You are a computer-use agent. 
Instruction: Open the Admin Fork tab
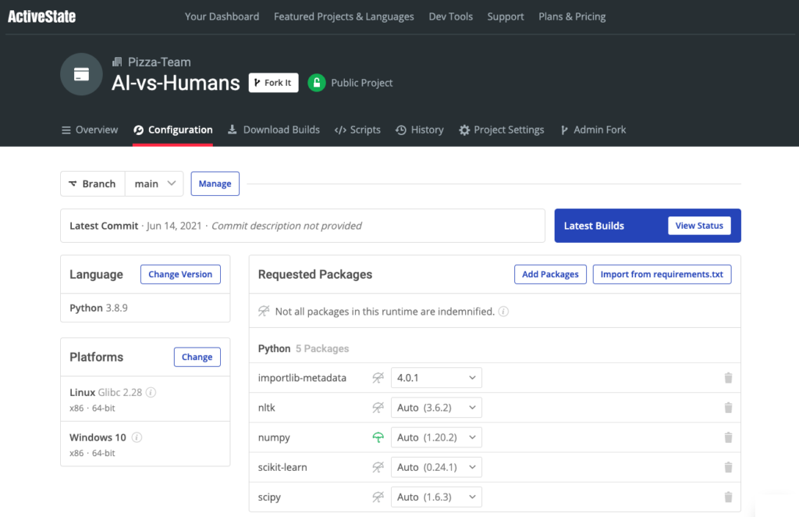coord(593,130)
